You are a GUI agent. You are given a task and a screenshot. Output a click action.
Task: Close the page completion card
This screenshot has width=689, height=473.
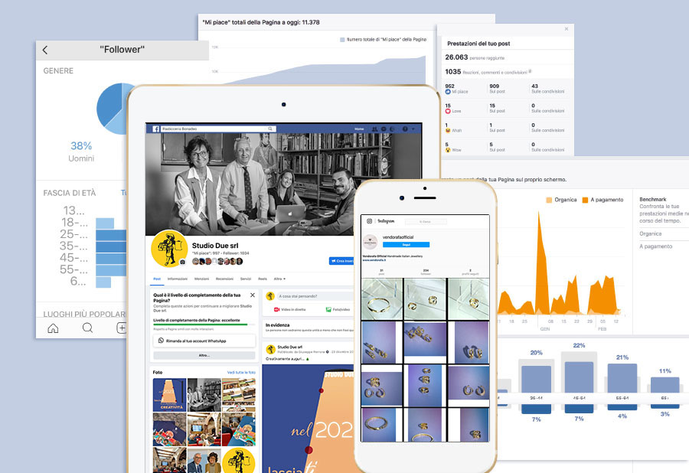click(x=252, y=295)
